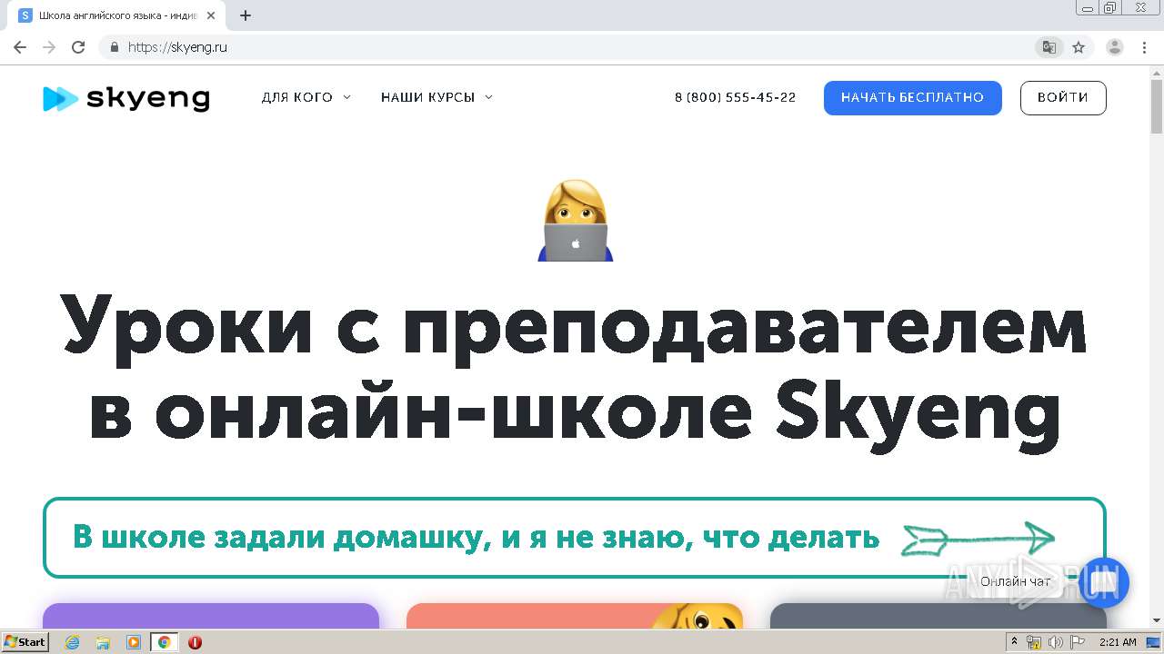Click the volume speaker tray icon
This screenshot has height=654, width=1164.
click(1056, 642)
